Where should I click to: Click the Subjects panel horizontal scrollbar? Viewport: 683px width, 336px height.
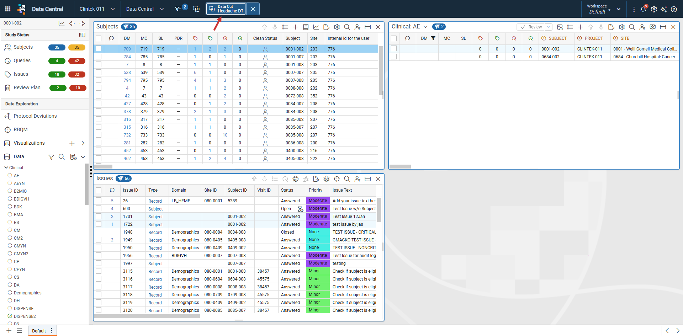pyautogui.click(x=104, y=166)
